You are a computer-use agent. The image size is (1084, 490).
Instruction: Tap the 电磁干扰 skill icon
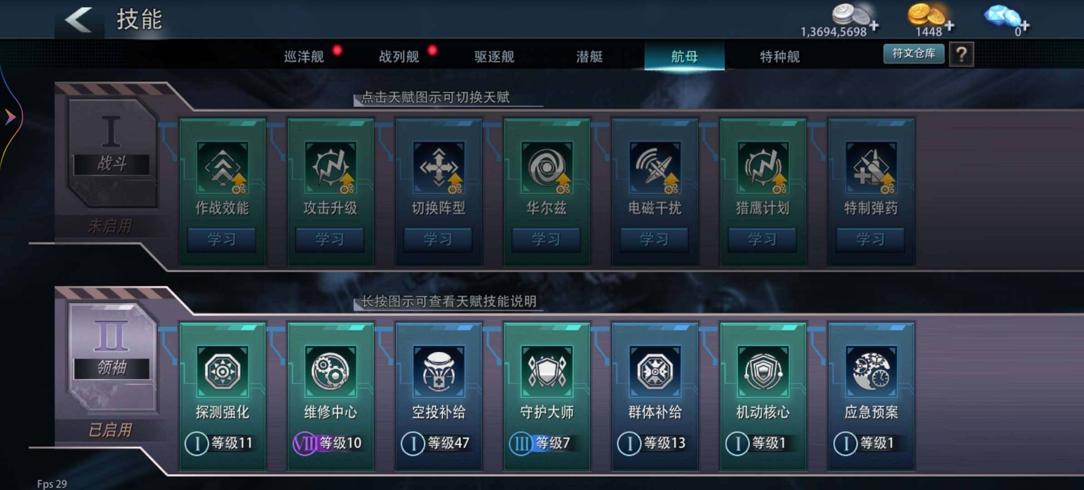tap(655, 167)
